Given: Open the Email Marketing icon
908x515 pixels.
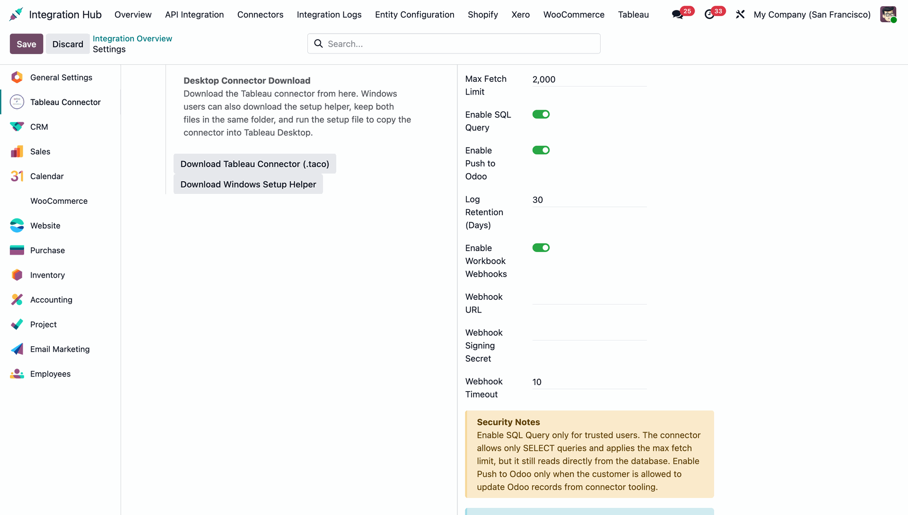Looking at the screenshot, I should pyautogui.click(x=17, y=349).
